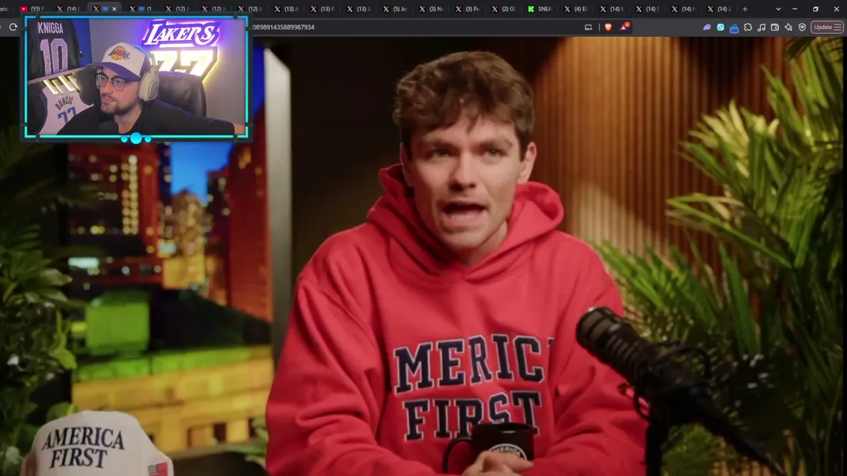The width and height of the screenshot is (847, 476).
Task: Switch to the X tab labeled (13) J
Action: click(359, 9)
